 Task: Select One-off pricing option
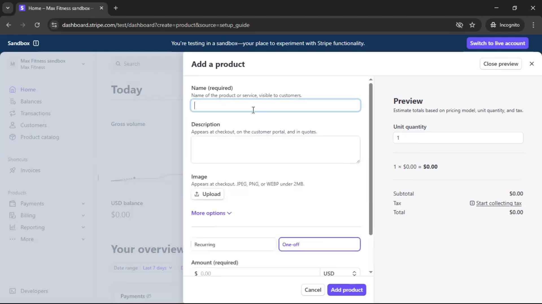point(319,244)
